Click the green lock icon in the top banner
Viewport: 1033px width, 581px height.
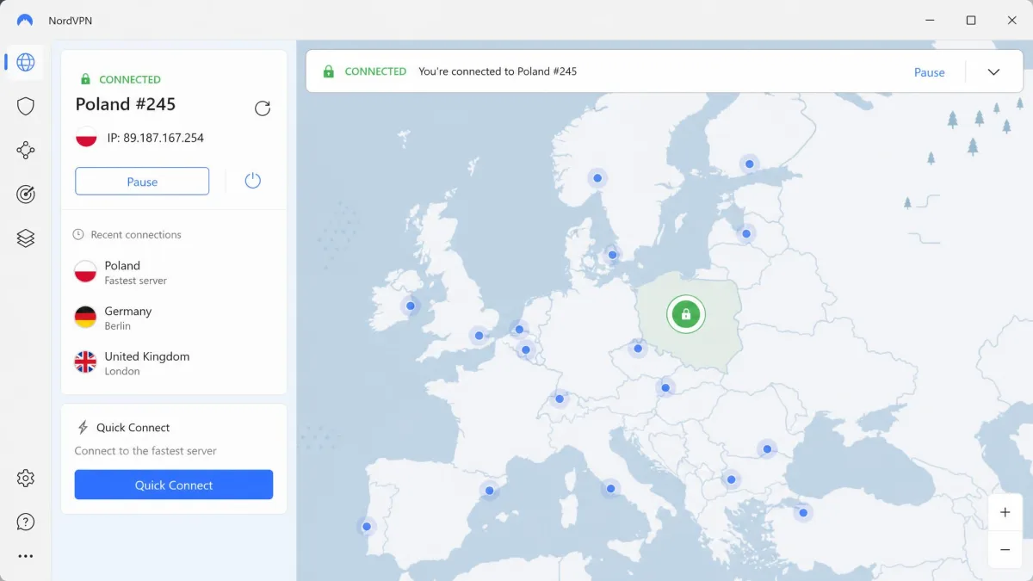coord(328,71)
